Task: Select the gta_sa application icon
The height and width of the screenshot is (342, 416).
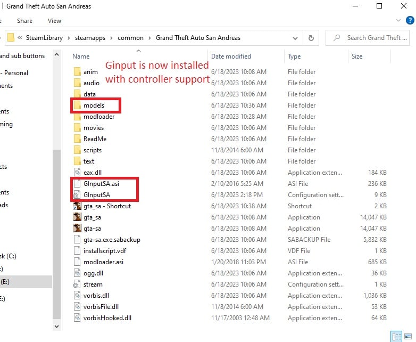Action: click(x=77, y=217)
